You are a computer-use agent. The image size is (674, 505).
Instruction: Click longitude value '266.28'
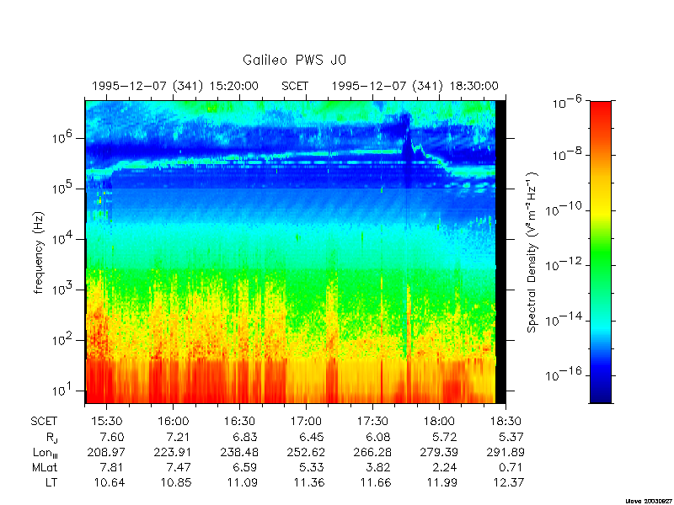372,452
